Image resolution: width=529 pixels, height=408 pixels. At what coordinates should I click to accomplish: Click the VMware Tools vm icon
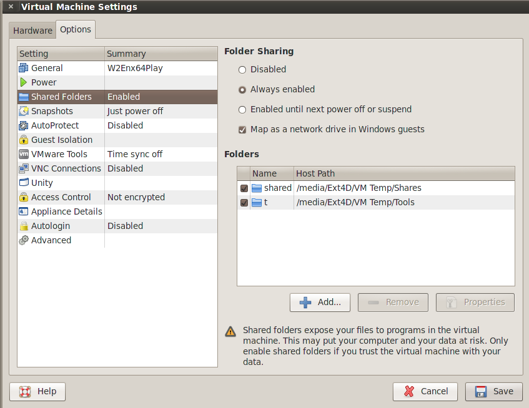[x=24, y=154]
